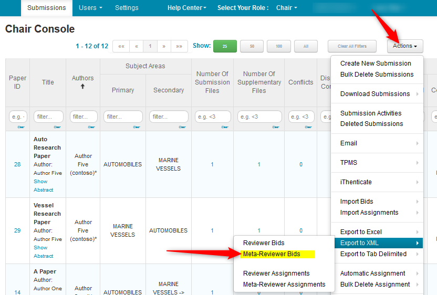Show all rows in table
Image resolution: width=437 pixels, height=295 pixels.
306,46
